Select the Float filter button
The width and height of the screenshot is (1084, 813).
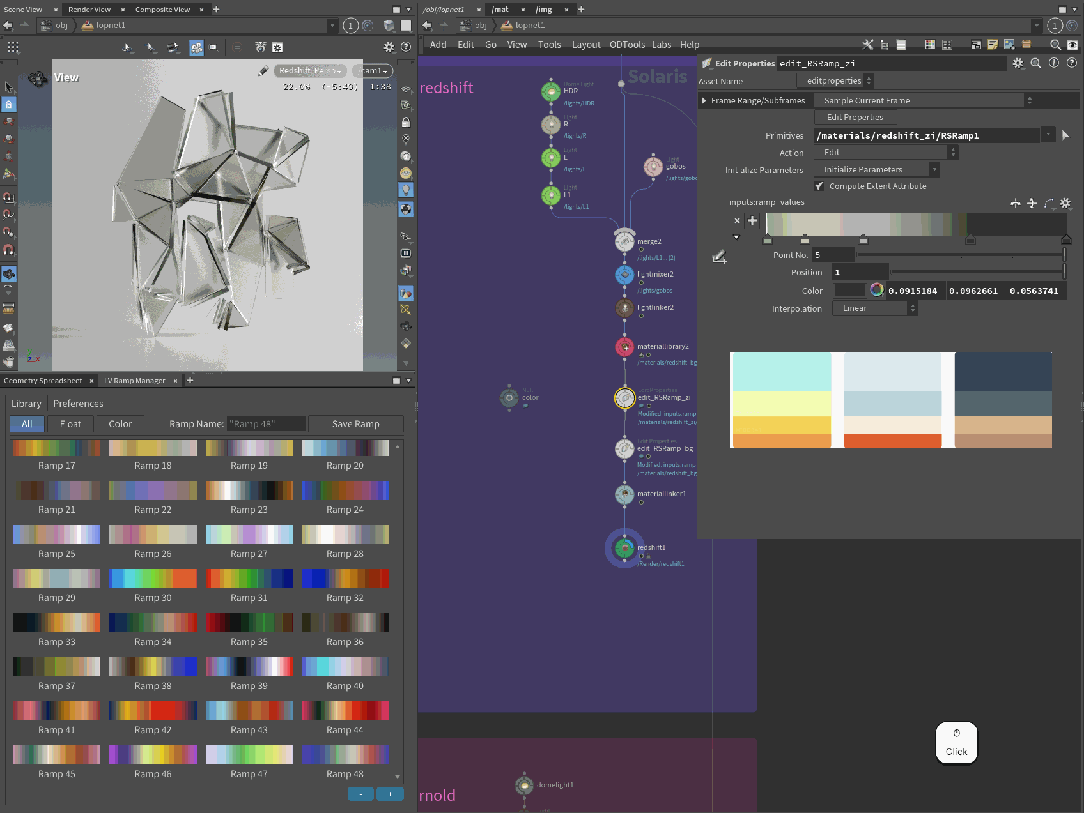70,423
